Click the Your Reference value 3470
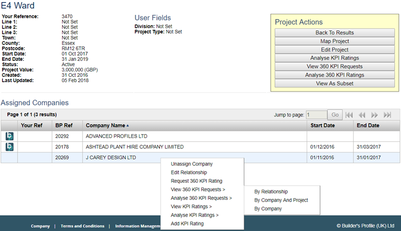Viewport: 401px width, 231px height. point(67,16)
